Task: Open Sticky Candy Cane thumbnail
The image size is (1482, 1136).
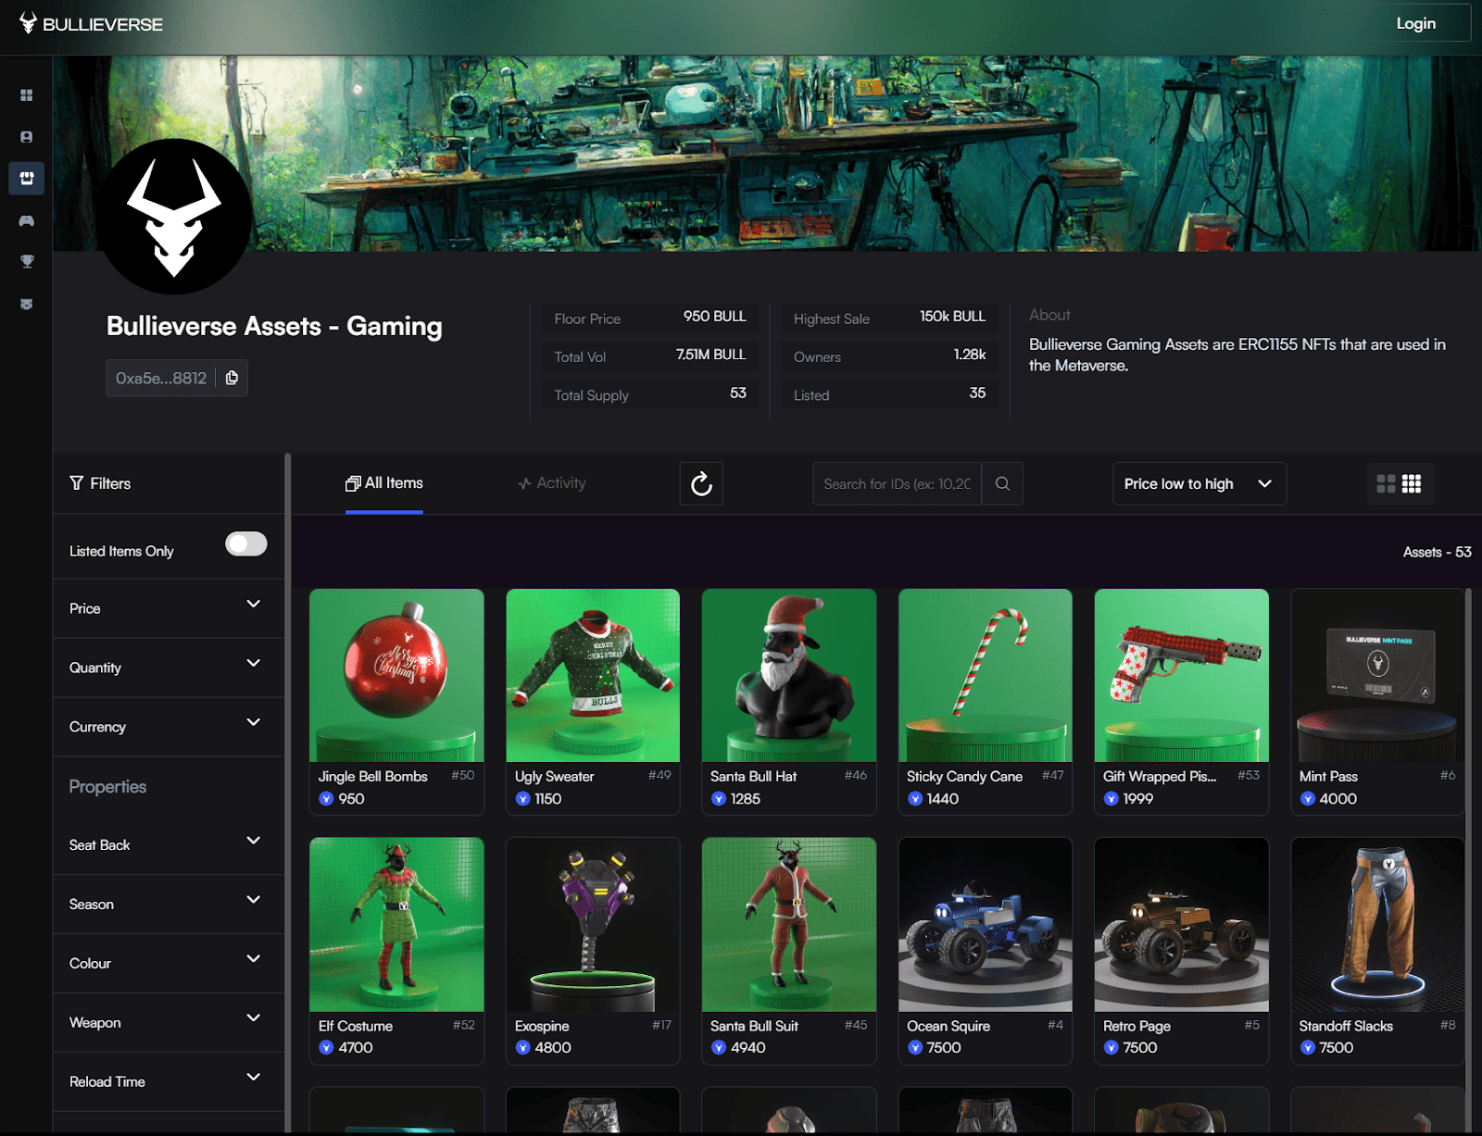Action: coord(986,676)
